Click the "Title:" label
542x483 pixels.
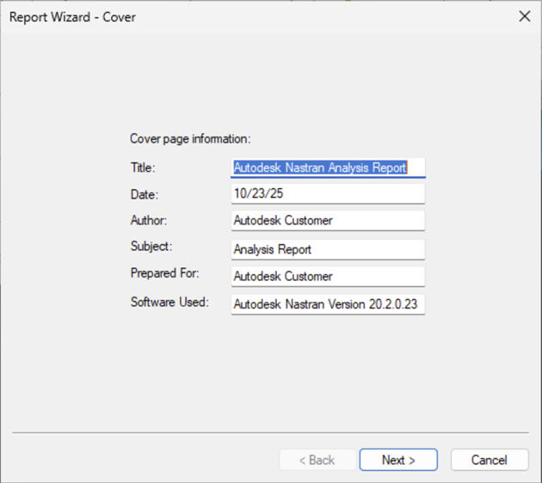pos(143,168)
